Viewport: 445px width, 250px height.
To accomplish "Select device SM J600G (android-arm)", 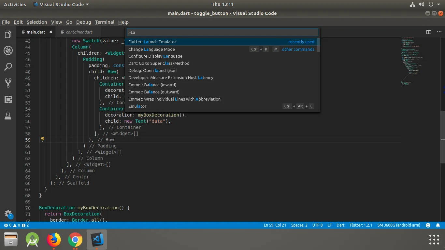I will [399, 225].
